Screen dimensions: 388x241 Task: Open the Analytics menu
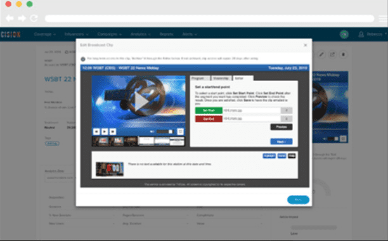[141, 34]
